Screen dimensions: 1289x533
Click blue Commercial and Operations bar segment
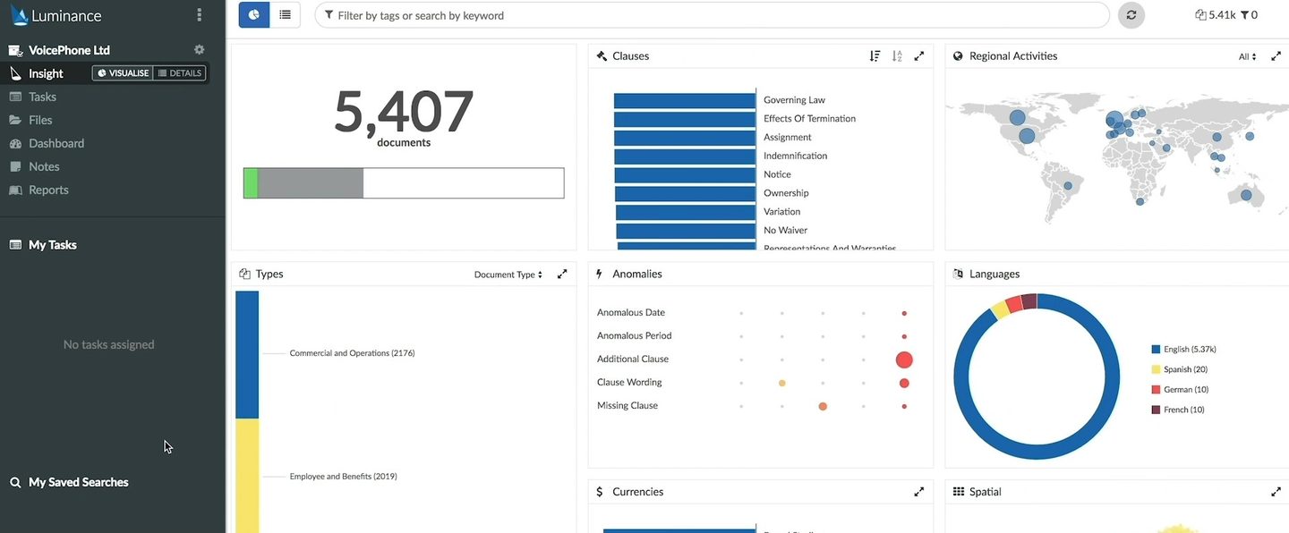coord(247,354)
